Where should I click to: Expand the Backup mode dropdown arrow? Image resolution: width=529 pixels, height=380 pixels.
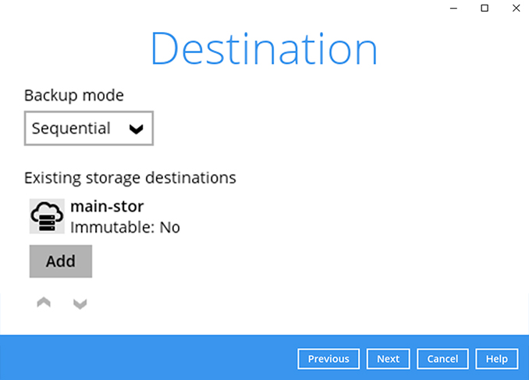pyautogui.click(x=137, y=130)
